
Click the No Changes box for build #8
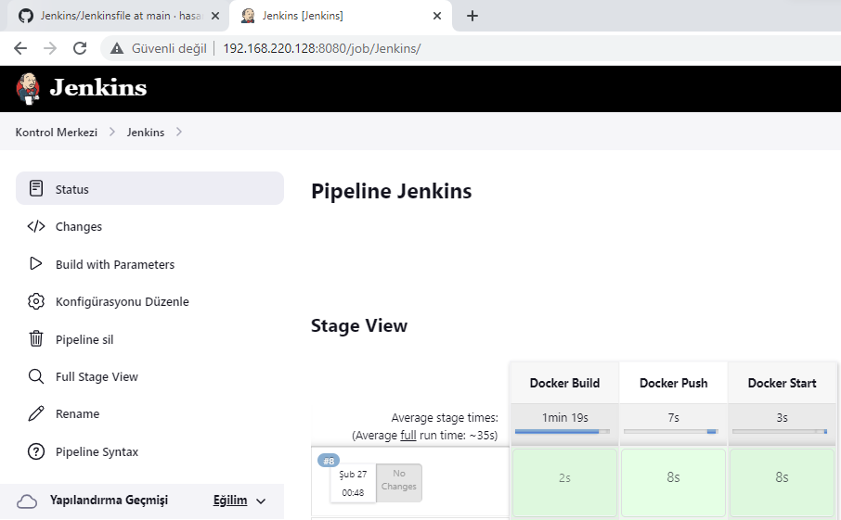click(399, 483)
